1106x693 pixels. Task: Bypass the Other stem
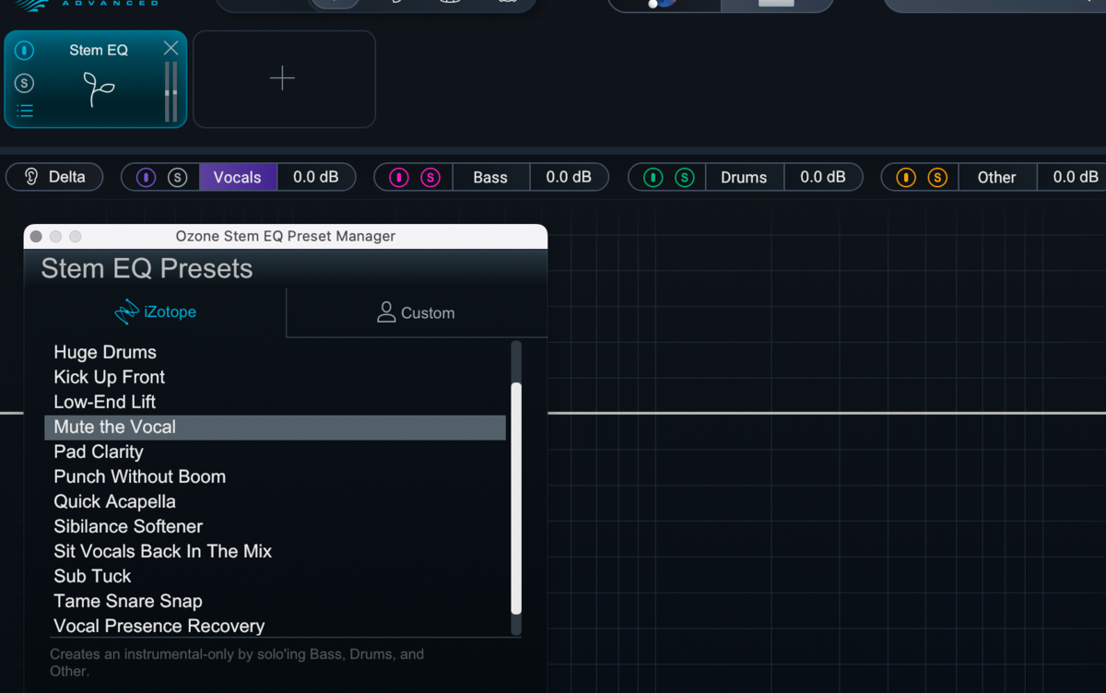coord(906,177)
